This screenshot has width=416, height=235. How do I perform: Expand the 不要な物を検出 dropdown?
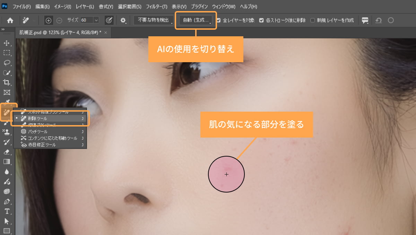[x=153, y=20]
